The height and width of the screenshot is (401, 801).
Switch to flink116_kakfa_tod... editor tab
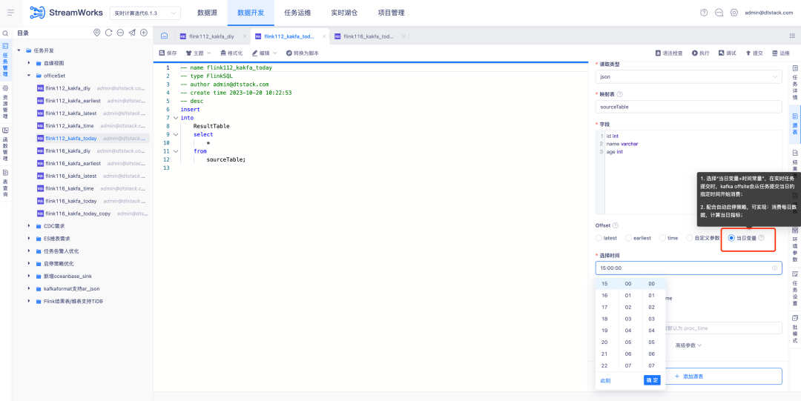368,37
